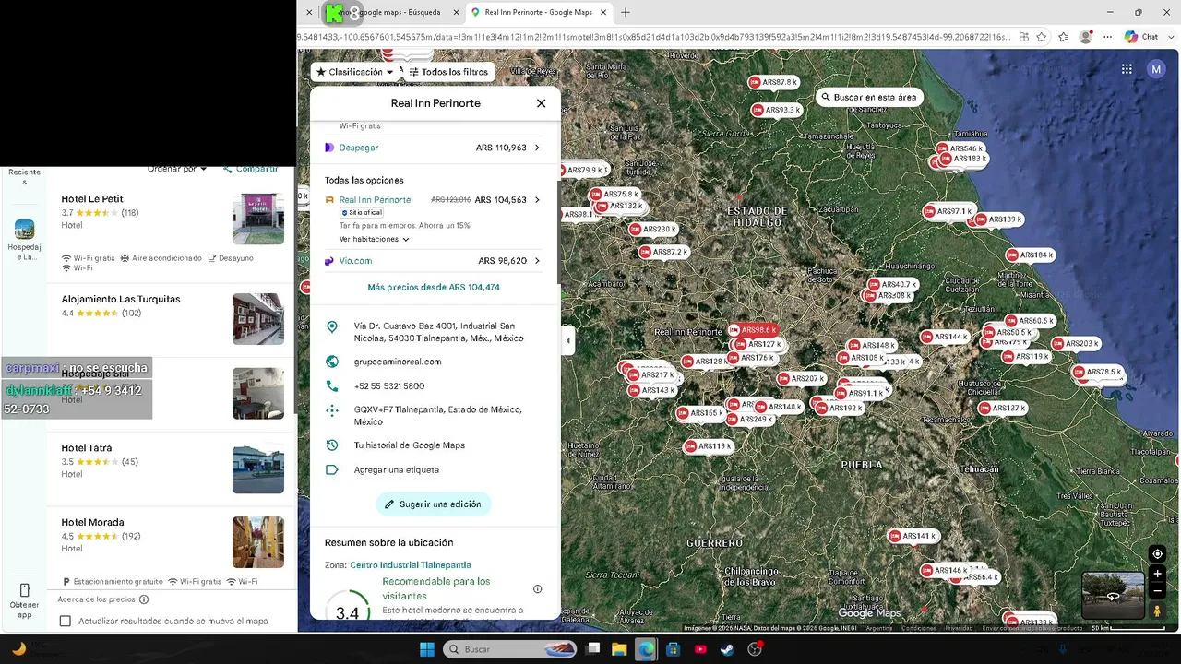The width and height of the screenshot is (1181, 664).
Task: Open Tu historial de Google Maps
Action: click(410, 445)
